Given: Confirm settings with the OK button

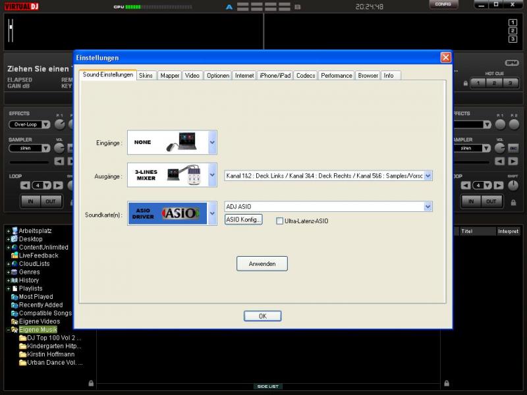Looking at the screenshot, I should 262,316.
